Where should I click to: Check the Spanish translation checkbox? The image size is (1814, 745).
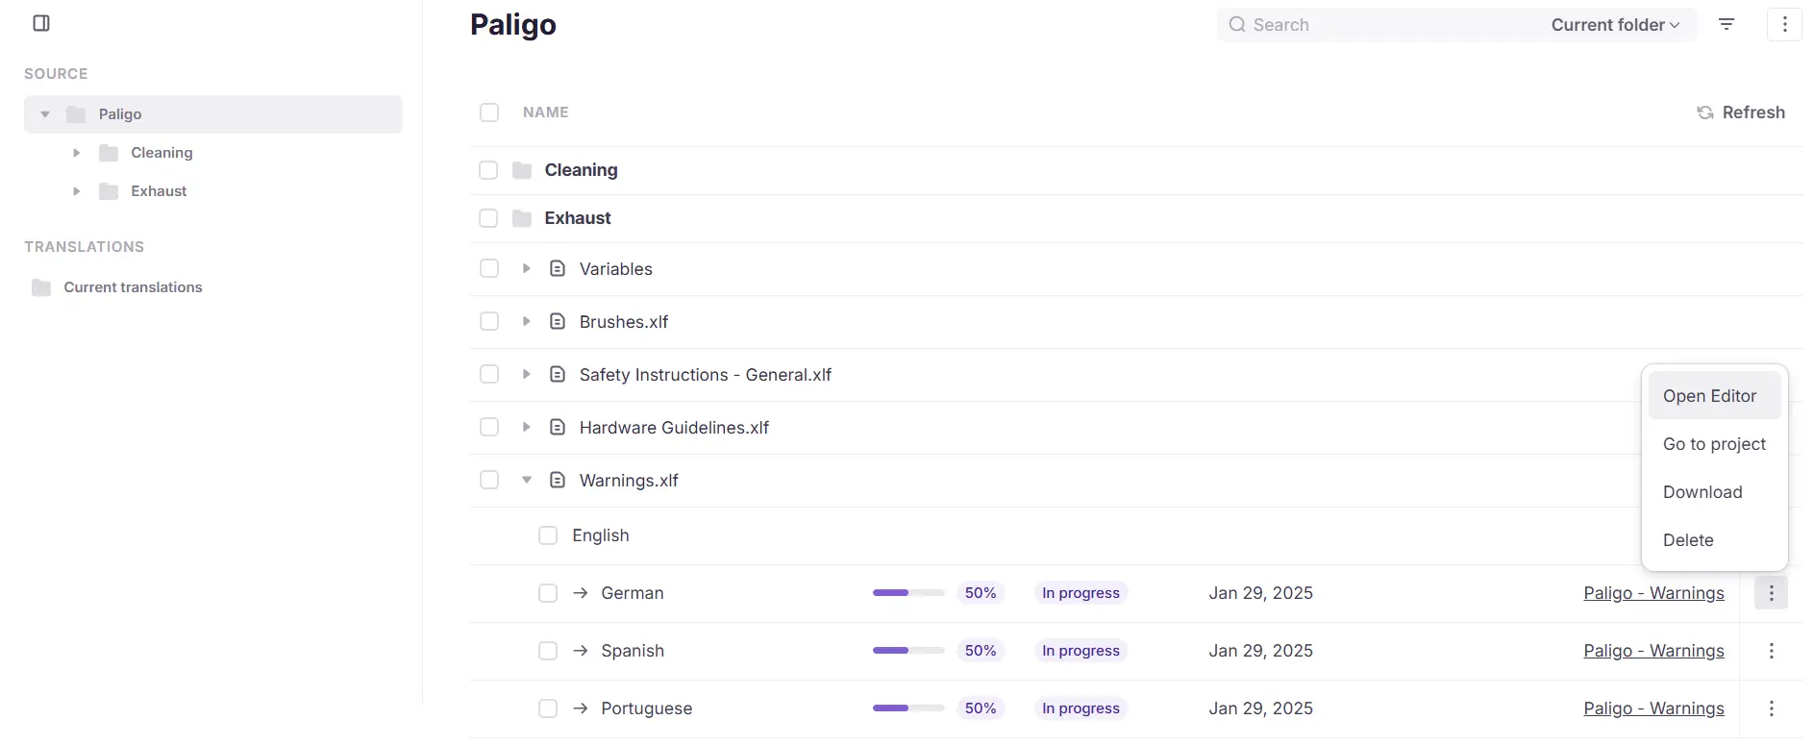[x=548, y=651]
